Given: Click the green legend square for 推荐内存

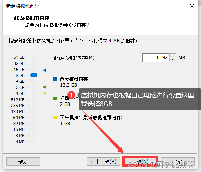Looking at the screenshot, I should 55,98.
